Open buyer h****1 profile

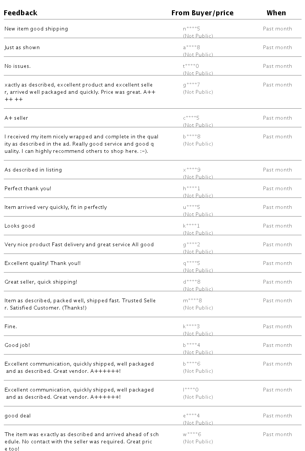tap(191, 188)
